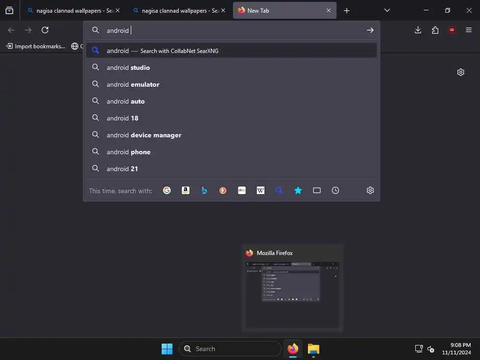This screenshot has width=480, height=360.
Task: Open the uBlock Origin extension icon
Action: click(x=452, y=30)
